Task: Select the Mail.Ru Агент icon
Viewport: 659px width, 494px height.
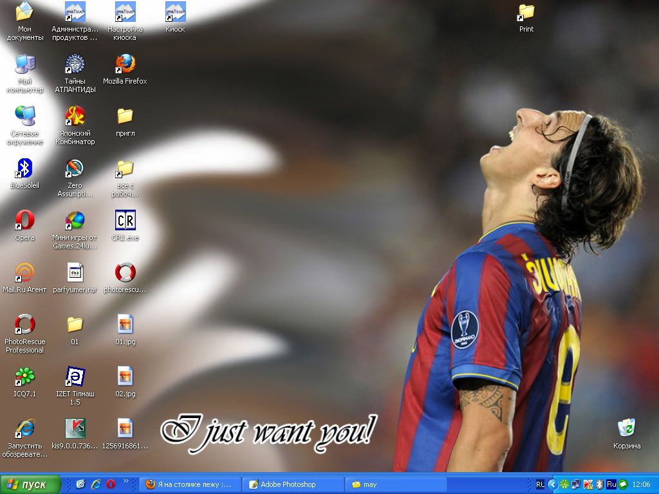Action: coord(24,273)
